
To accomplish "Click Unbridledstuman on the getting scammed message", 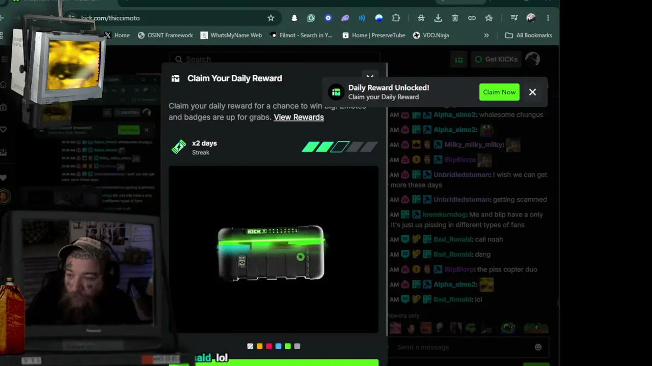I will pyautogui.click(x=462, y=199).
